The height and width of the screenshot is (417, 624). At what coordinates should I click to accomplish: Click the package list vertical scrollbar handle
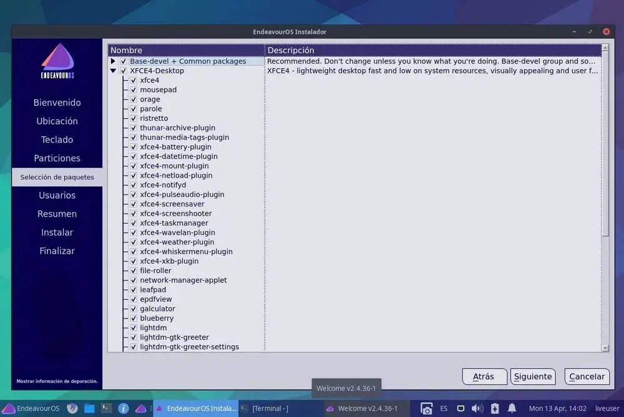605,144
